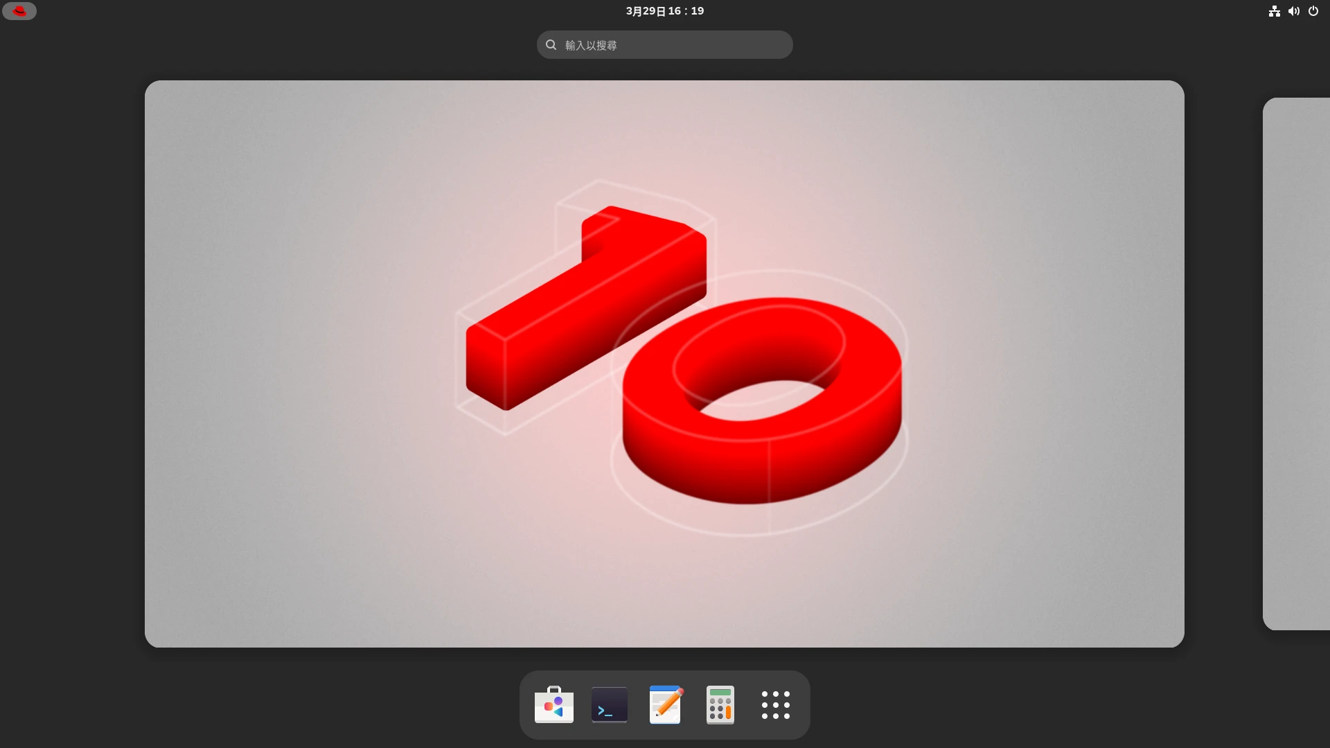Expand the notification area by clicking the date
The height and width of the screenshot is (748, 1330).
tap(664, 11)
